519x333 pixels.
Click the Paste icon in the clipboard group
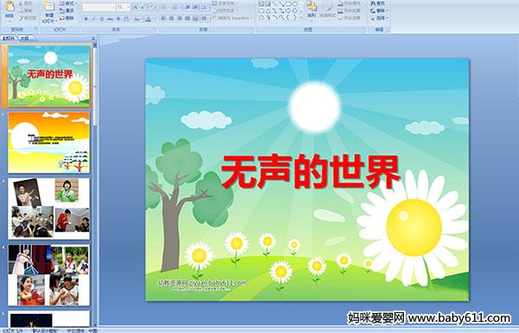coord(10,9)
